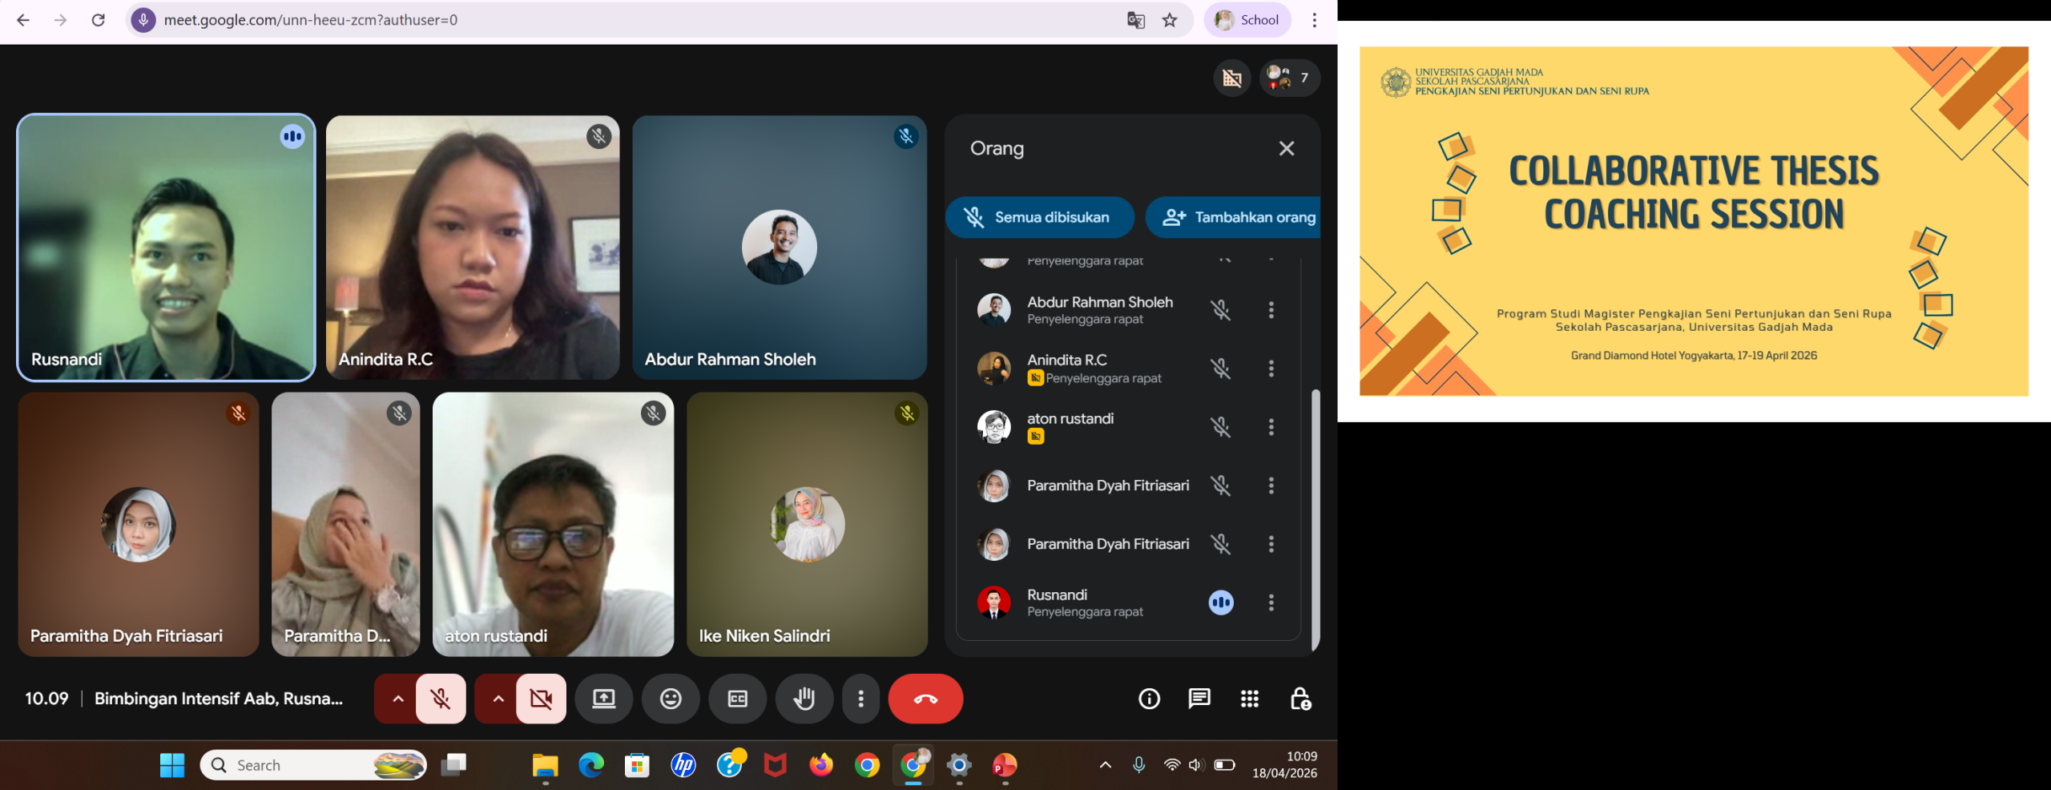
Task: Expand audio settings arrow beside microphone
Action: point(397,699)
